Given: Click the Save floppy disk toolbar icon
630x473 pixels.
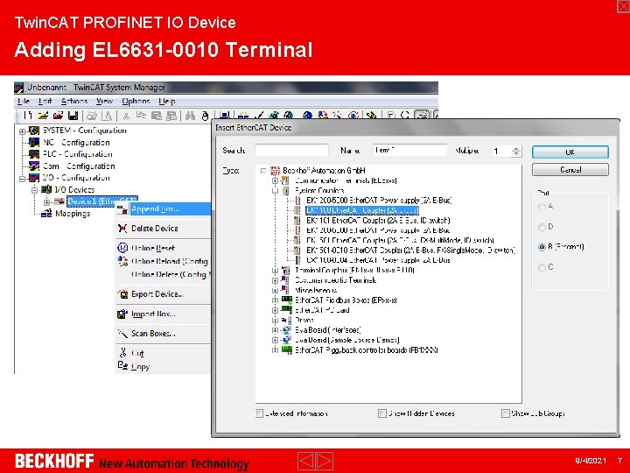Looking at the screenshot, I should pos(73,116).
